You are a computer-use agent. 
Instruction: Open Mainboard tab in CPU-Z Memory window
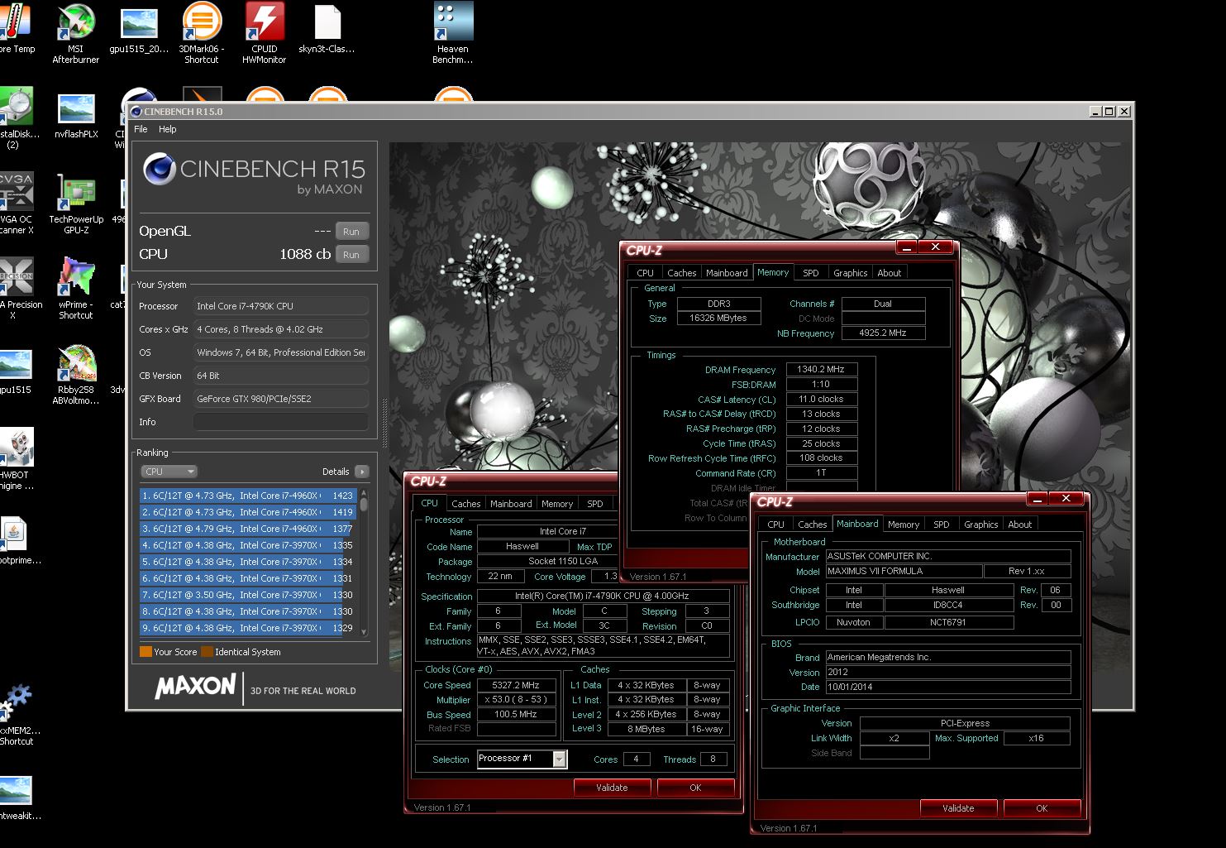coord(727,273)
